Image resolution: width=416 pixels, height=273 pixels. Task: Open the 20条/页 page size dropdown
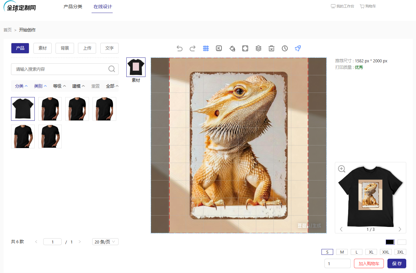(x=105, y=242)
